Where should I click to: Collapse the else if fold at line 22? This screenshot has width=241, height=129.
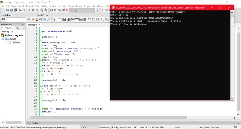pyautogui.click(x=41, y=86)
